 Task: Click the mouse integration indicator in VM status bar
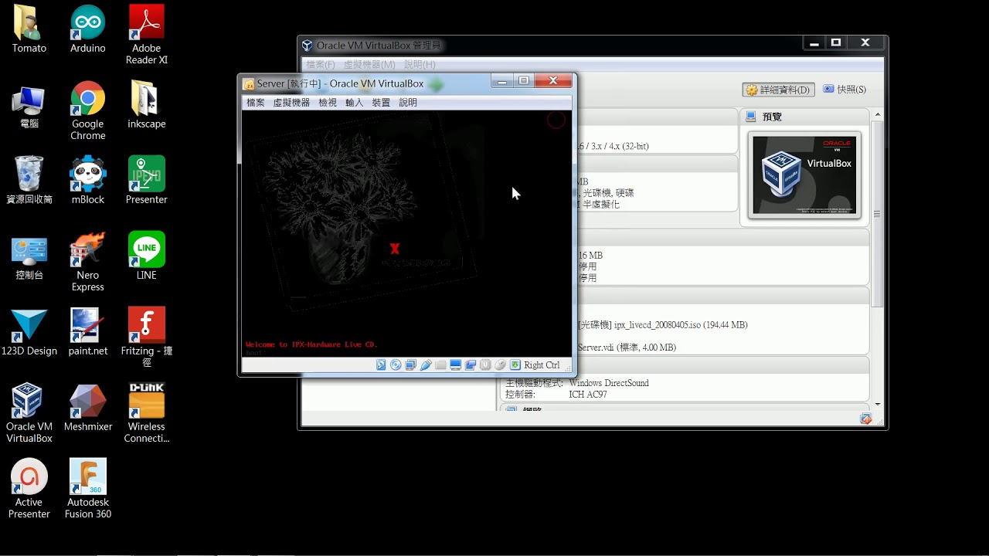coord(500,364)
